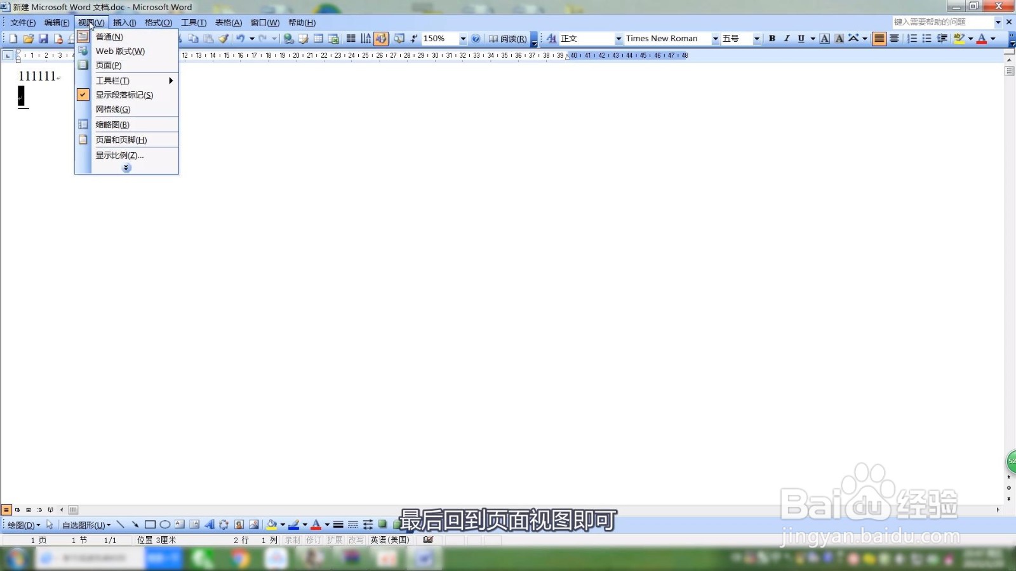Click the vertical scrollbar up arrow
This screenshot has width=1016, height=571.
(1010, 59)
